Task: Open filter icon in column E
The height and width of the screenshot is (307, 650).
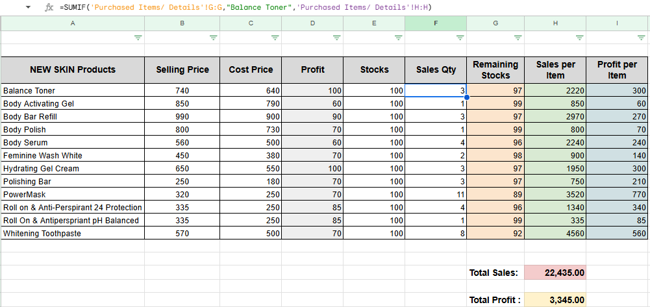Action: (398, 38)
